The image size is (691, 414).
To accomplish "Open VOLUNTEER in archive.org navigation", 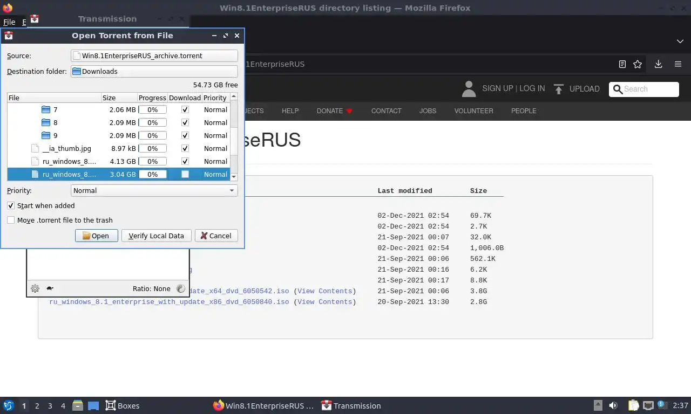I will (473, 111).
